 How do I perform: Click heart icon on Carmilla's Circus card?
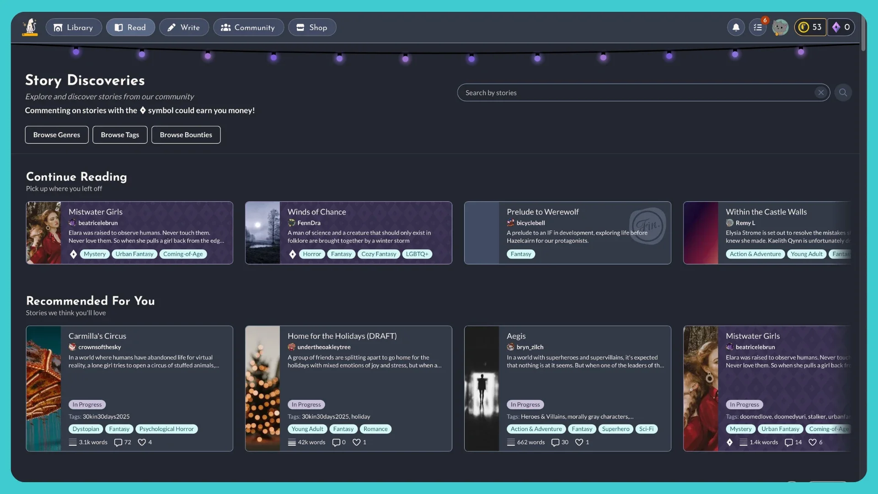click(142, 442)
